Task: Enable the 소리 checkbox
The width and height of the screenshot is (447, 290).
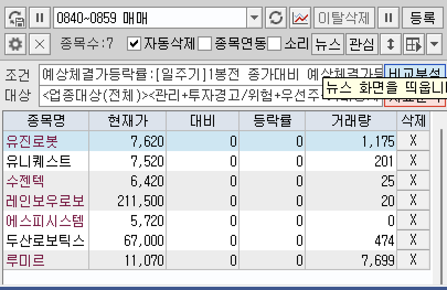Action: click(274, 44)
